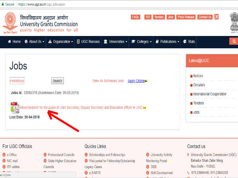Click the RTI online arrow bullet icon
Viewport: 238px width, 178px height.
[x=4, y=167]
